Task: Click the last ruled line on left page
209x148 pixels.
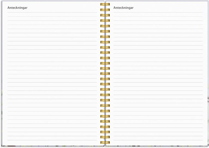Action: point(52,140)
